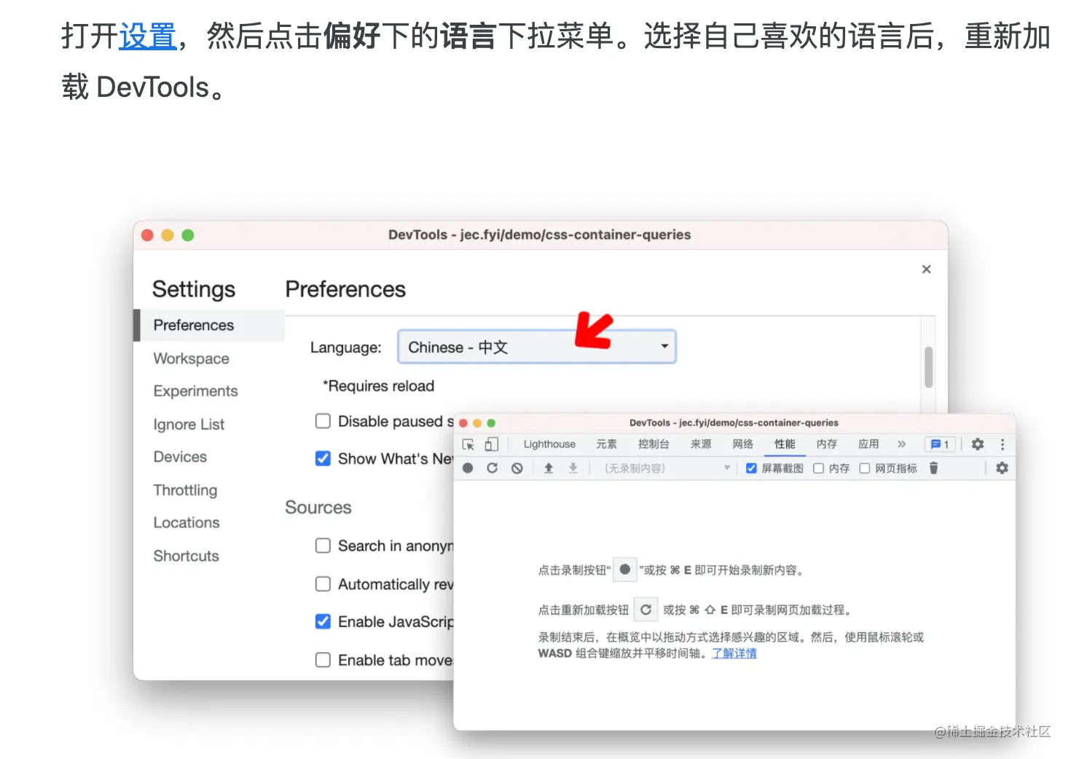
Task: Select the 性能 tab
Action: click(785, 444)
